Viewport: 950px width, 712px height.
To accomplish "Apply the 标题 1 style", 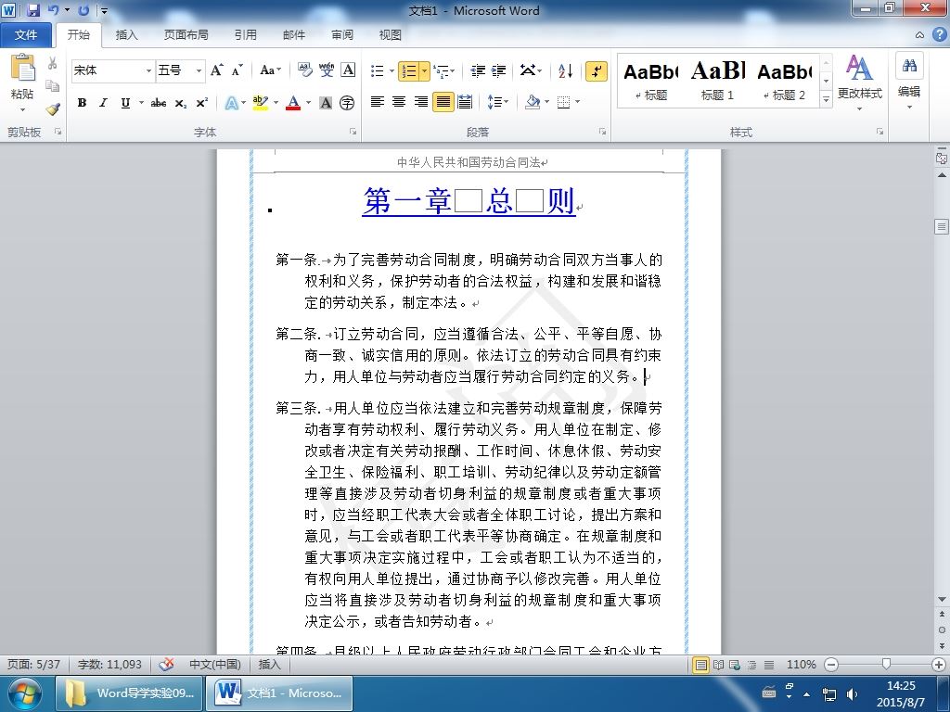I will click(717, 82).
